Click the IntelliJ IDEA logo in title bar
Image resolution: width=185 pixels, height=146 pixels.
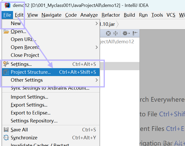click(x=7, y=5)
